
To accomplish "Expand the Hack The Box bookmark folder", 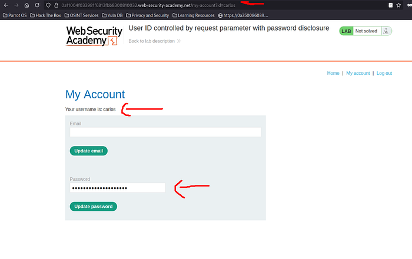I will (45, 15).
